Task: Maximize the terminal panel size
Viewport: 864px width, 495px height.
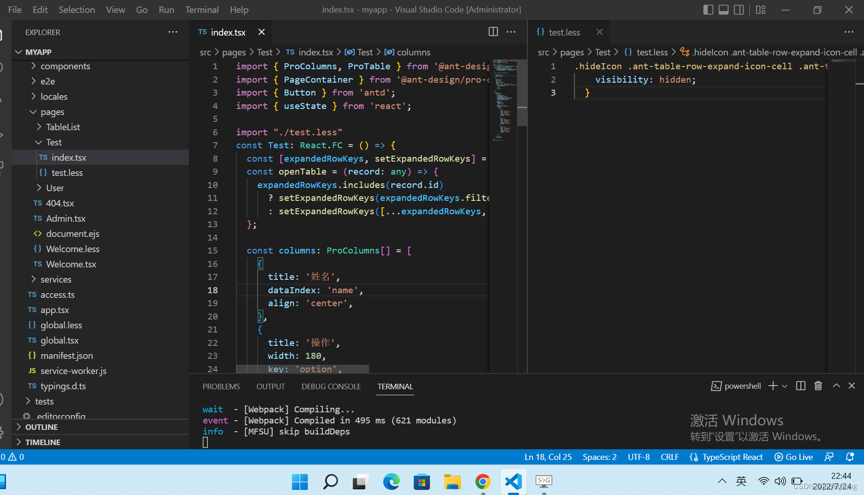Action: click(836, 386)
